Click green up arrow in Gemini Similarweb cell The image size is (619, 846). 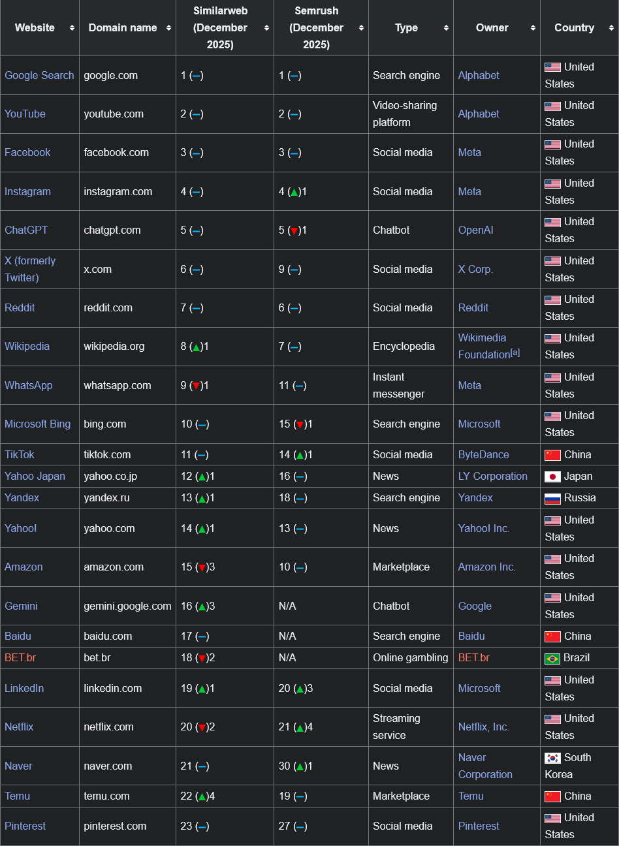pyautogui.click(x=202, y=606)
